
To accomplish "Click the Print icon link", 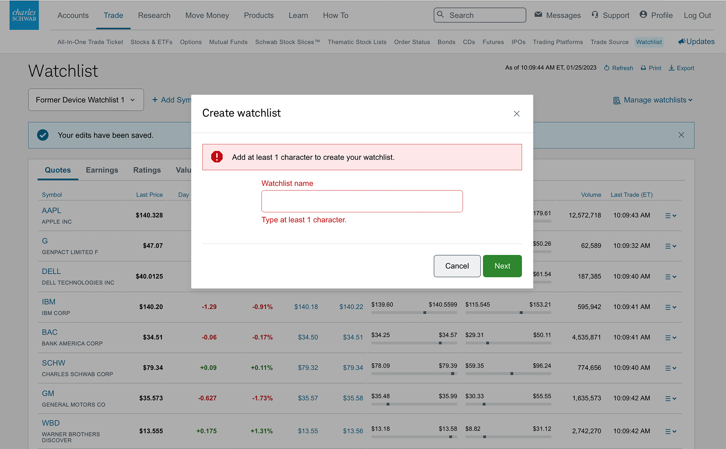I will coord(651,68).
